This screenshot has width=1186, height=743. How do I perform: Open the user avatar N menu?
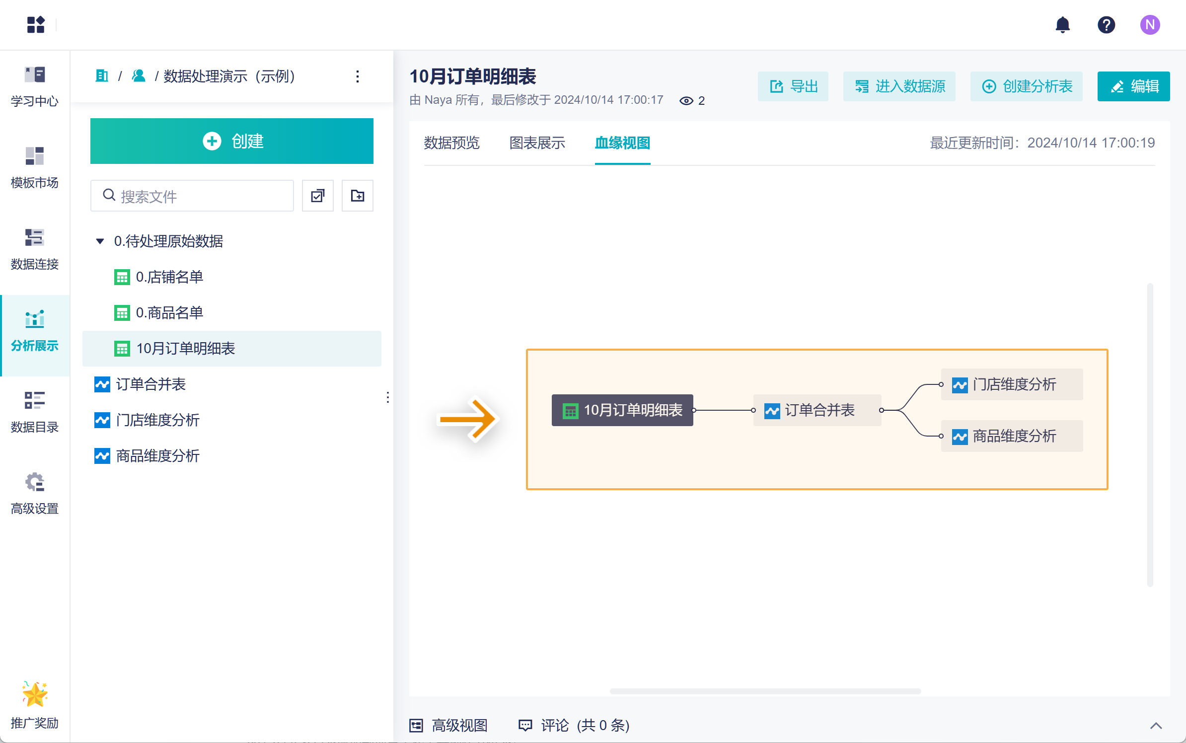(1150, 25)
